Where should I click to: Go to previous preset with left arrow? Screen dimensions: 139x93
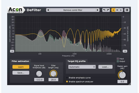pos(48,10)
